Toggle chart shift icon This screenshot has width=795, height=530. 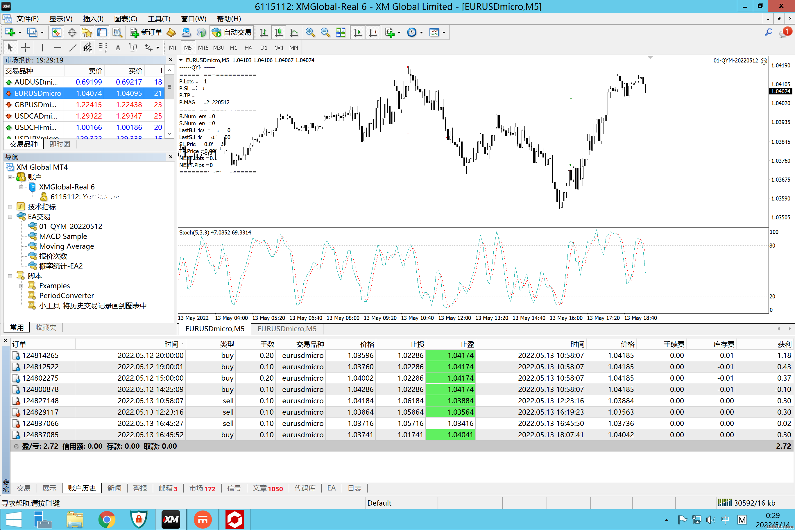tap(373, 33)
